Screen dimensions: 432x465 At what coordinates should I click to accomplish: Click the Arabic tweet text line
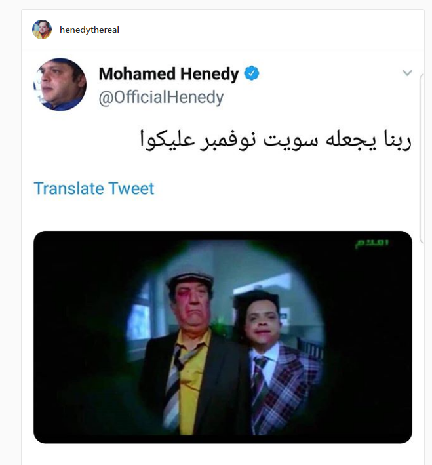[x=276, y=140]
